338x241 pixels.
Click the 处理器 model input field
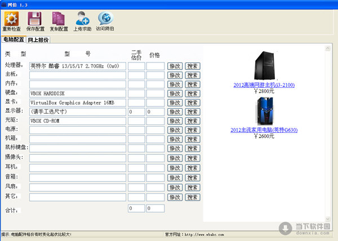point(78,66)
